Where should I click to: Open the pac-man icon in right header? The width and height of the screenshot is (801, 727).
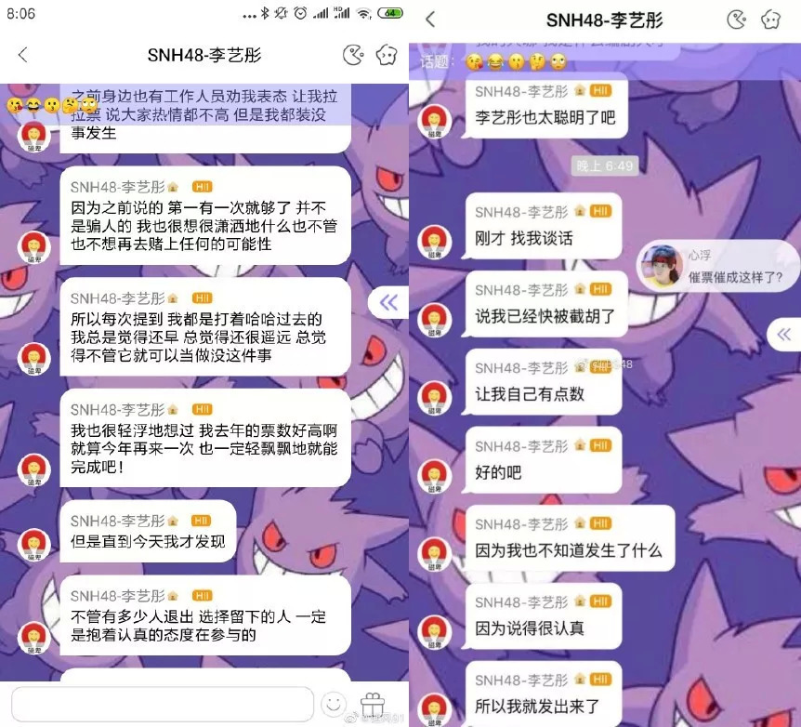click(x=736, y=20)
